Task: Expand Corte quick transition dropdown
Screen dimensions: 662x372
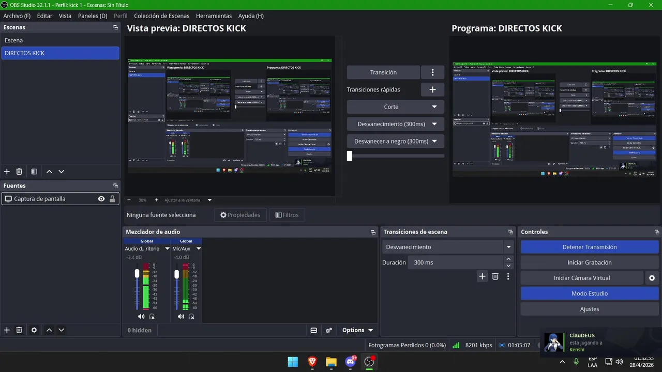Action: pos(434,107)
